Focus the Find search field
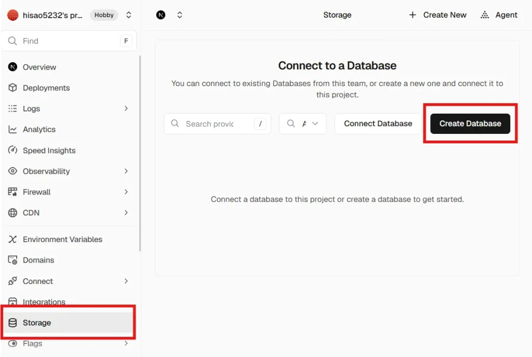 (x=69, y=41)
